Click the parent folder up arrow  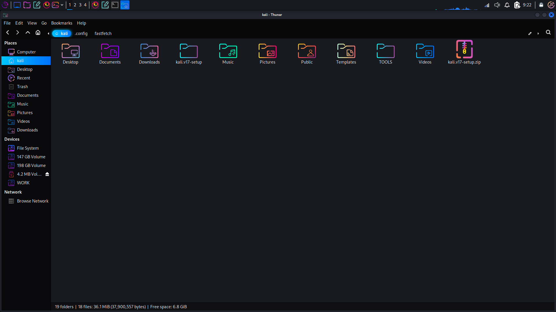coord(28,33)
